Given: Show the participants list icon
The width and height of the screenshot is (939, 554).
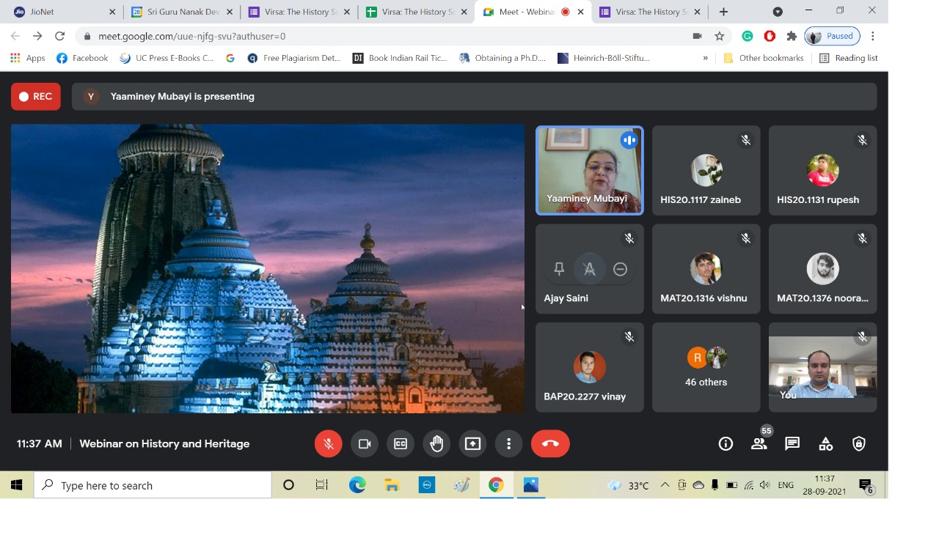Looking at the screenshot, I should tap(759, 444).
